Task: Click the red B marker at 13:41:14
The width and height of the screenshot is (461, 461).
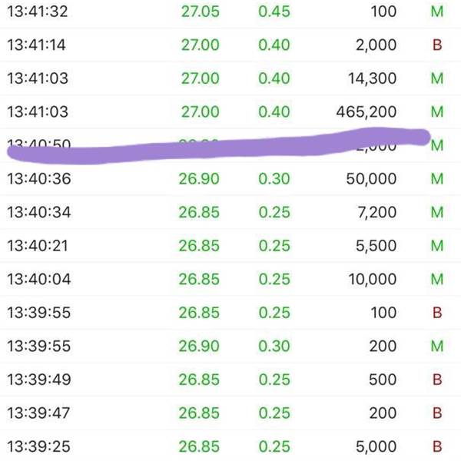Action: click(437, 45)
